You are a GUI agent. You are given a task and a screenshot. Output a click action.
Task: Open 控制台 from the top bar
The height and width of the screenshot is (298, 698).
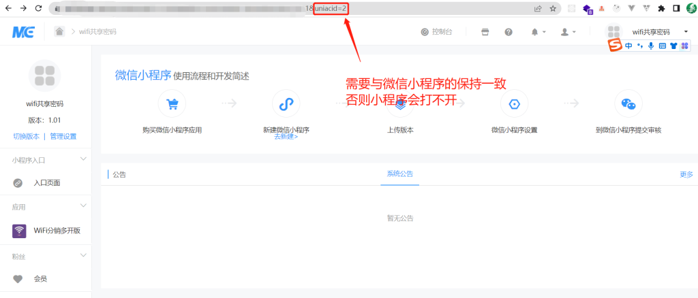point(436,32)
